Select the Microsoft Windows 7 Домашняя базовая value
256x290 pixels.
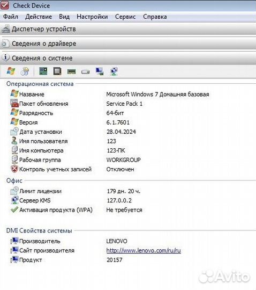coord(157,95)
